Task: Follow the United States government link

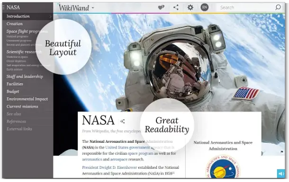Action: [127, 147]
